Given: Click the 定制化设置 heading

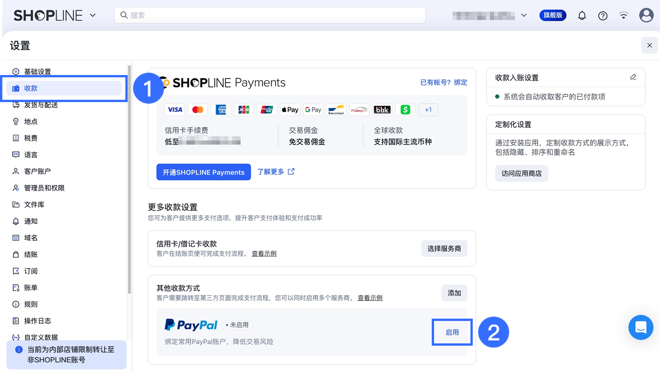Looking at the screenshot, I should (x=513, y=125).
